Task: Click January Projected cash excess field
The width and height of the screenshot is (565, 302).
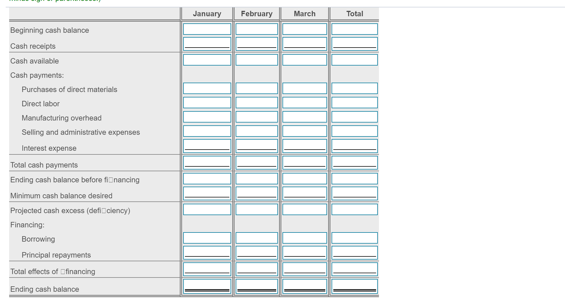Action: tap(207, 209)
